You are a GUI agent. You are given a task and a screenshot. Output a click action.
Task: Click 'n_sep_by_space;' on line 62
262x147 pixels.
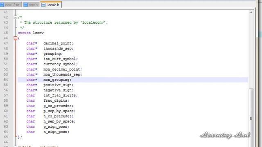60,121
